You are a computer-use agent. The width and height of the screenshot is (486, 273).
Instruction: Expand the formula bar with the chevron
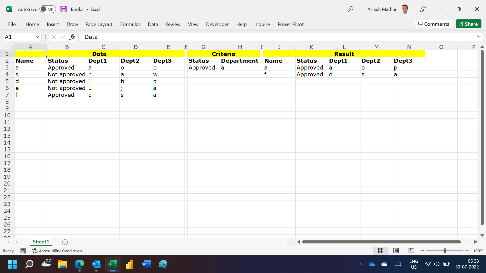point(479,37)
